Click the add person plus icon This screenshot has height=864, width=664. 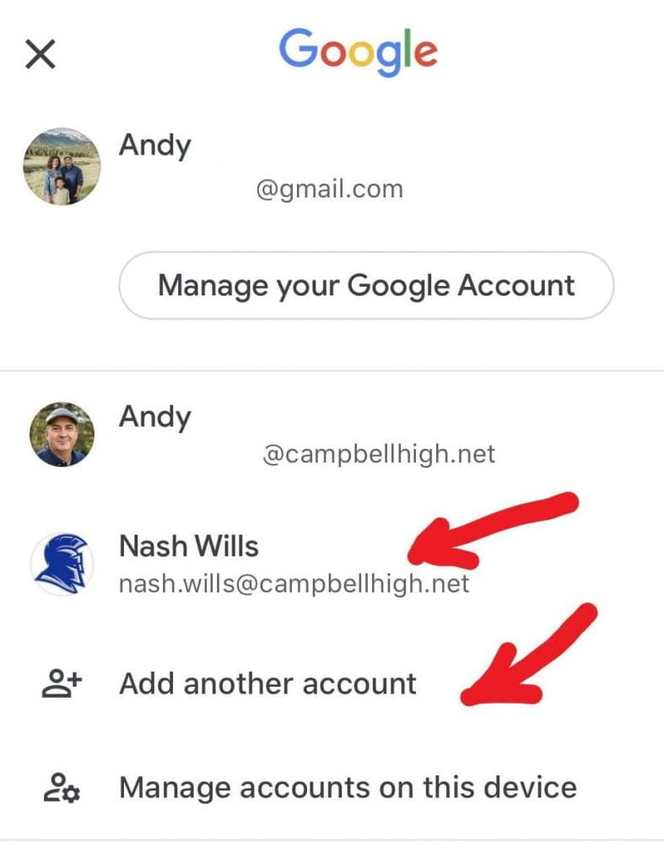pos(62,683)
